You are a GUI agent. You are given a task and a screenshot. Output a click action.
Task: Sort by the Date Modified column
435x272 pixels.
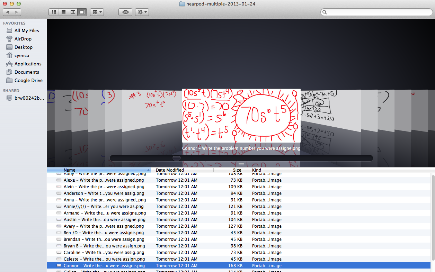182,170
